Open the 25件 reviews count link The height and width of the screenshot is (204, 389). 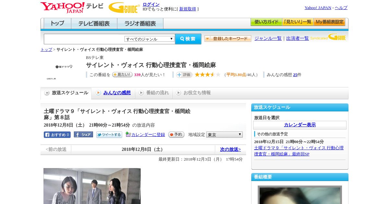295,75
